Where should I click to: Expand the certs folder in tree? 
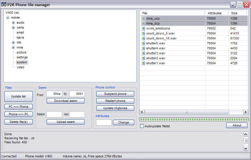[13, 27]
